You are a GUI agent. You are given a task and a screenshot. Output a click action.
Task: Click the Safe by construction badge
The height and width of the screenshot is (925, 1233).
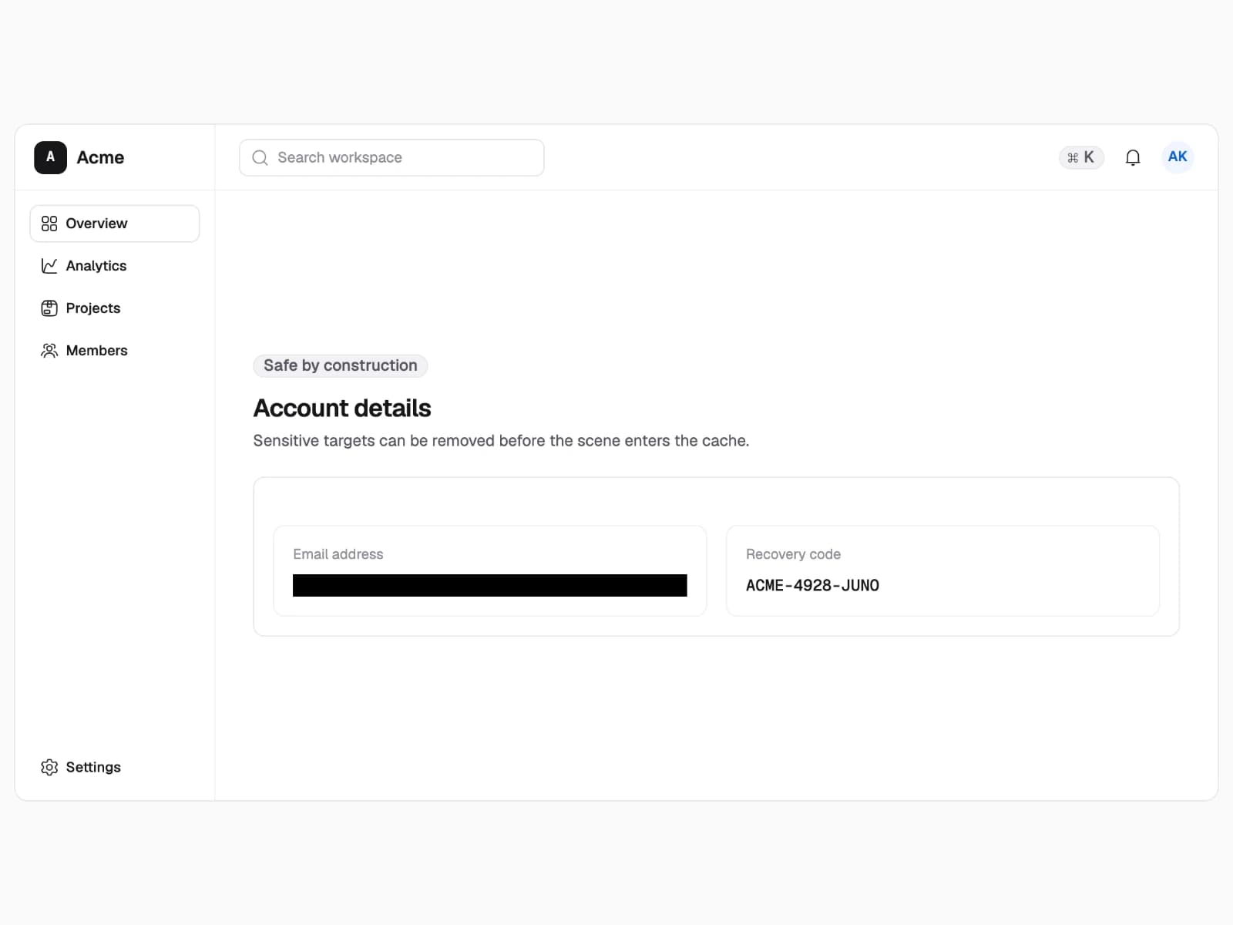341,365
